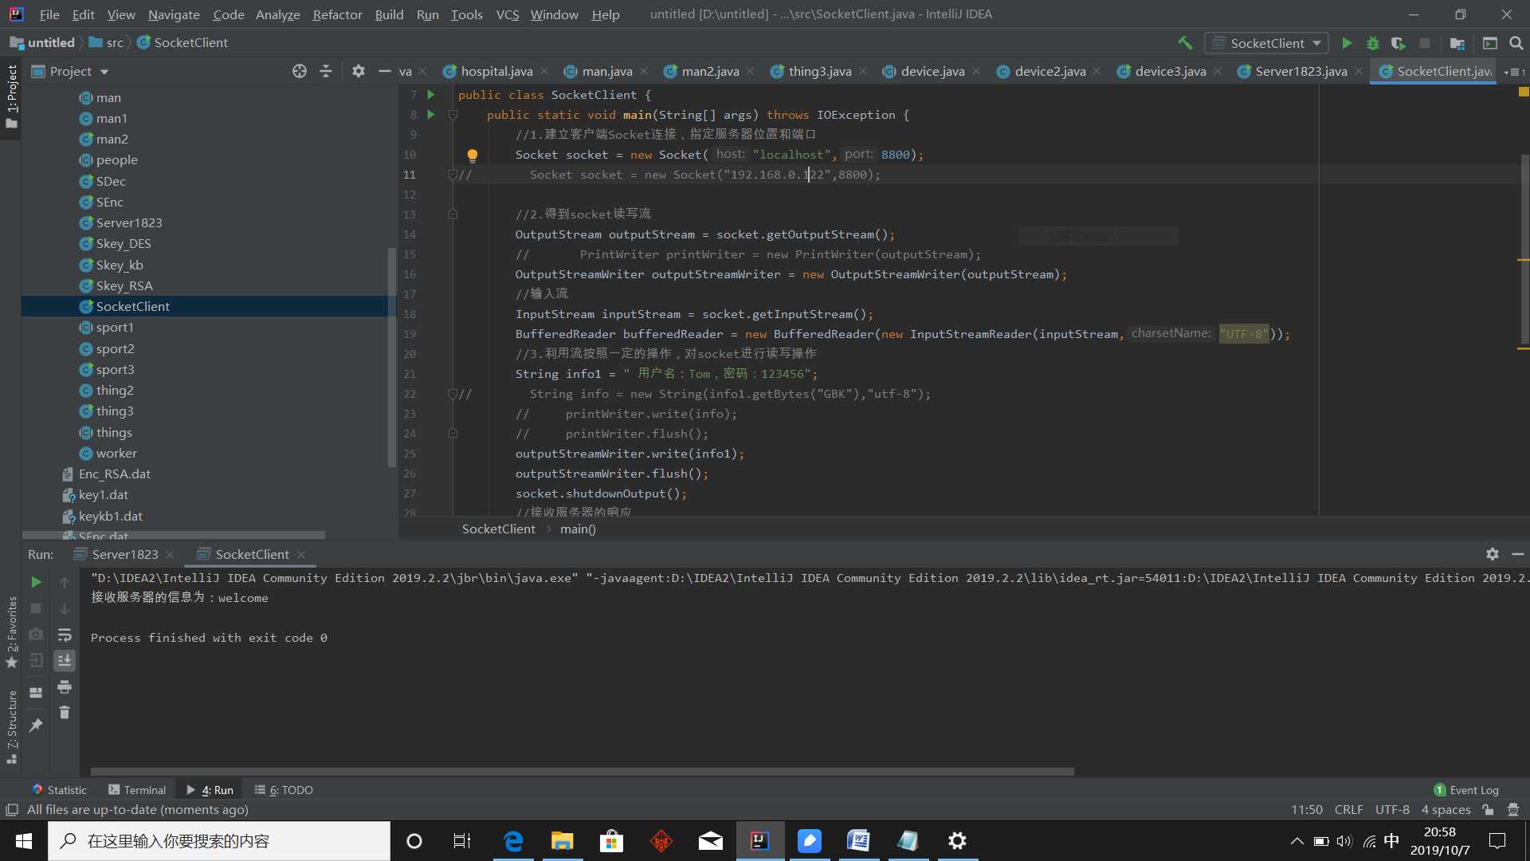Click intention lightbulb on line 10
The width and height of the screenshot is (1530, 861).
click(473, 155)
